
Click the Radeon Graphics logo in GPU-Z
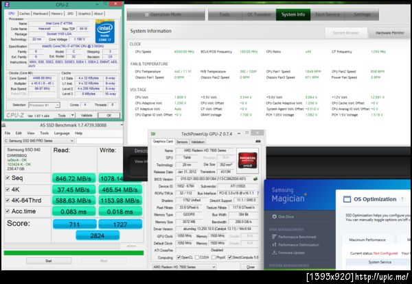247,160
